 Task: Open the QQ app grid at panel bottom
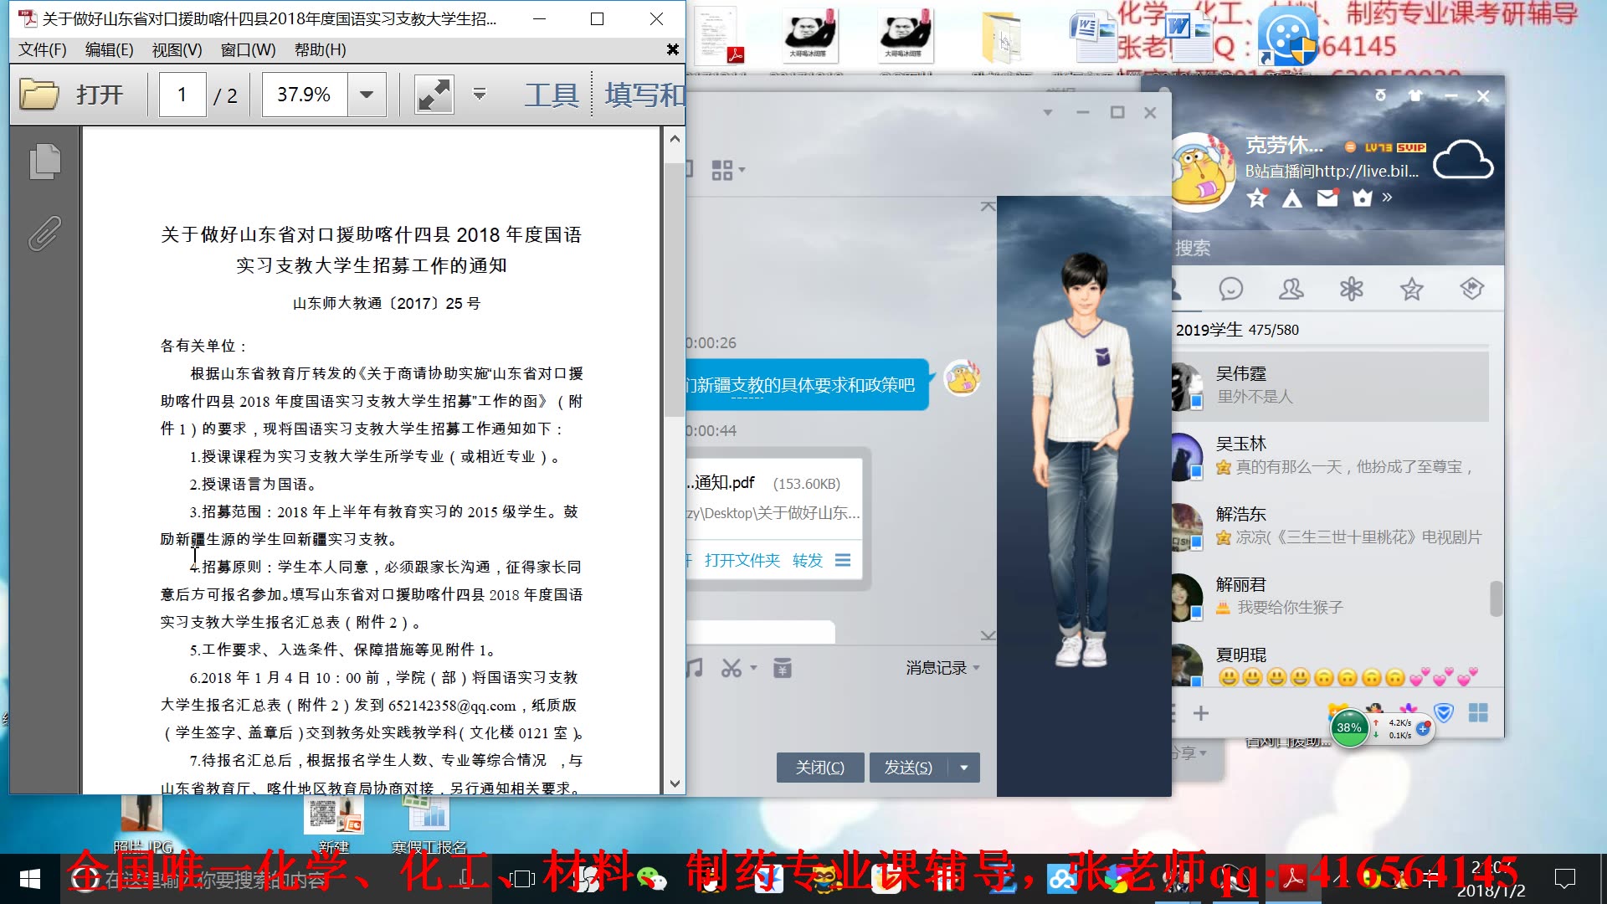[x=1479, y=713]
